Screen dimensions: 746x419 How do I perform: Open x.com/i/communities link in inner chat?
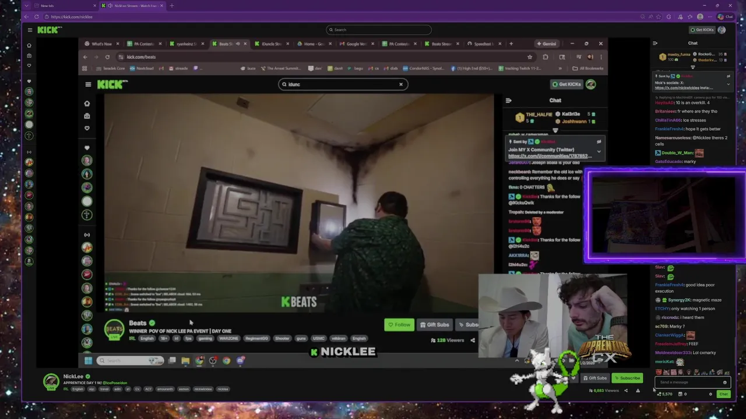click(x=550, y=156)
